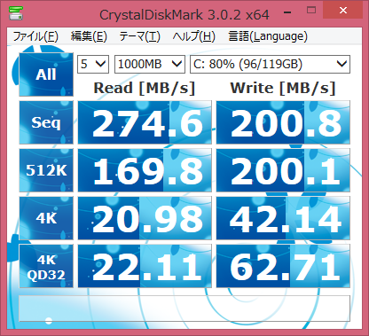Select the 512K write value 200.1

[283, 170]
